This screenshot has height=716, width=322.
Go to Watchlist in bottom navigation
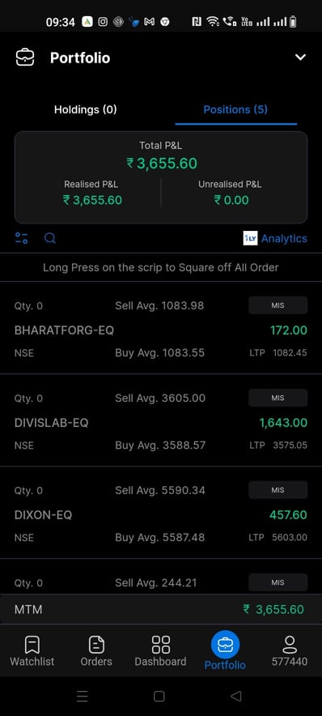pyautogui.click(x=32, y=651)
